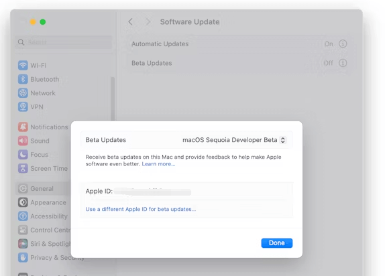Open the Appearance settings label
The width and height of the screenshot is (385, 276).
tap(48, 202)
